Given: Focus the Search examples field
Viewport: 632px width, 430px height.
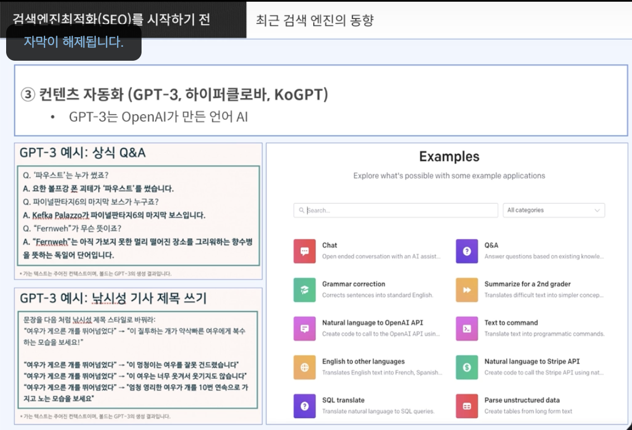Looking at the screenshot, I should (x=396, y=211).
